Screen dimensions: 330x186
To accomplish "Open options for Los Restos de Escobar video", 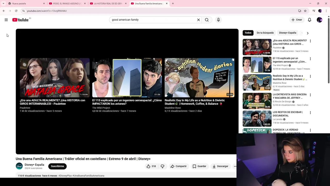I will coord(310,113).
